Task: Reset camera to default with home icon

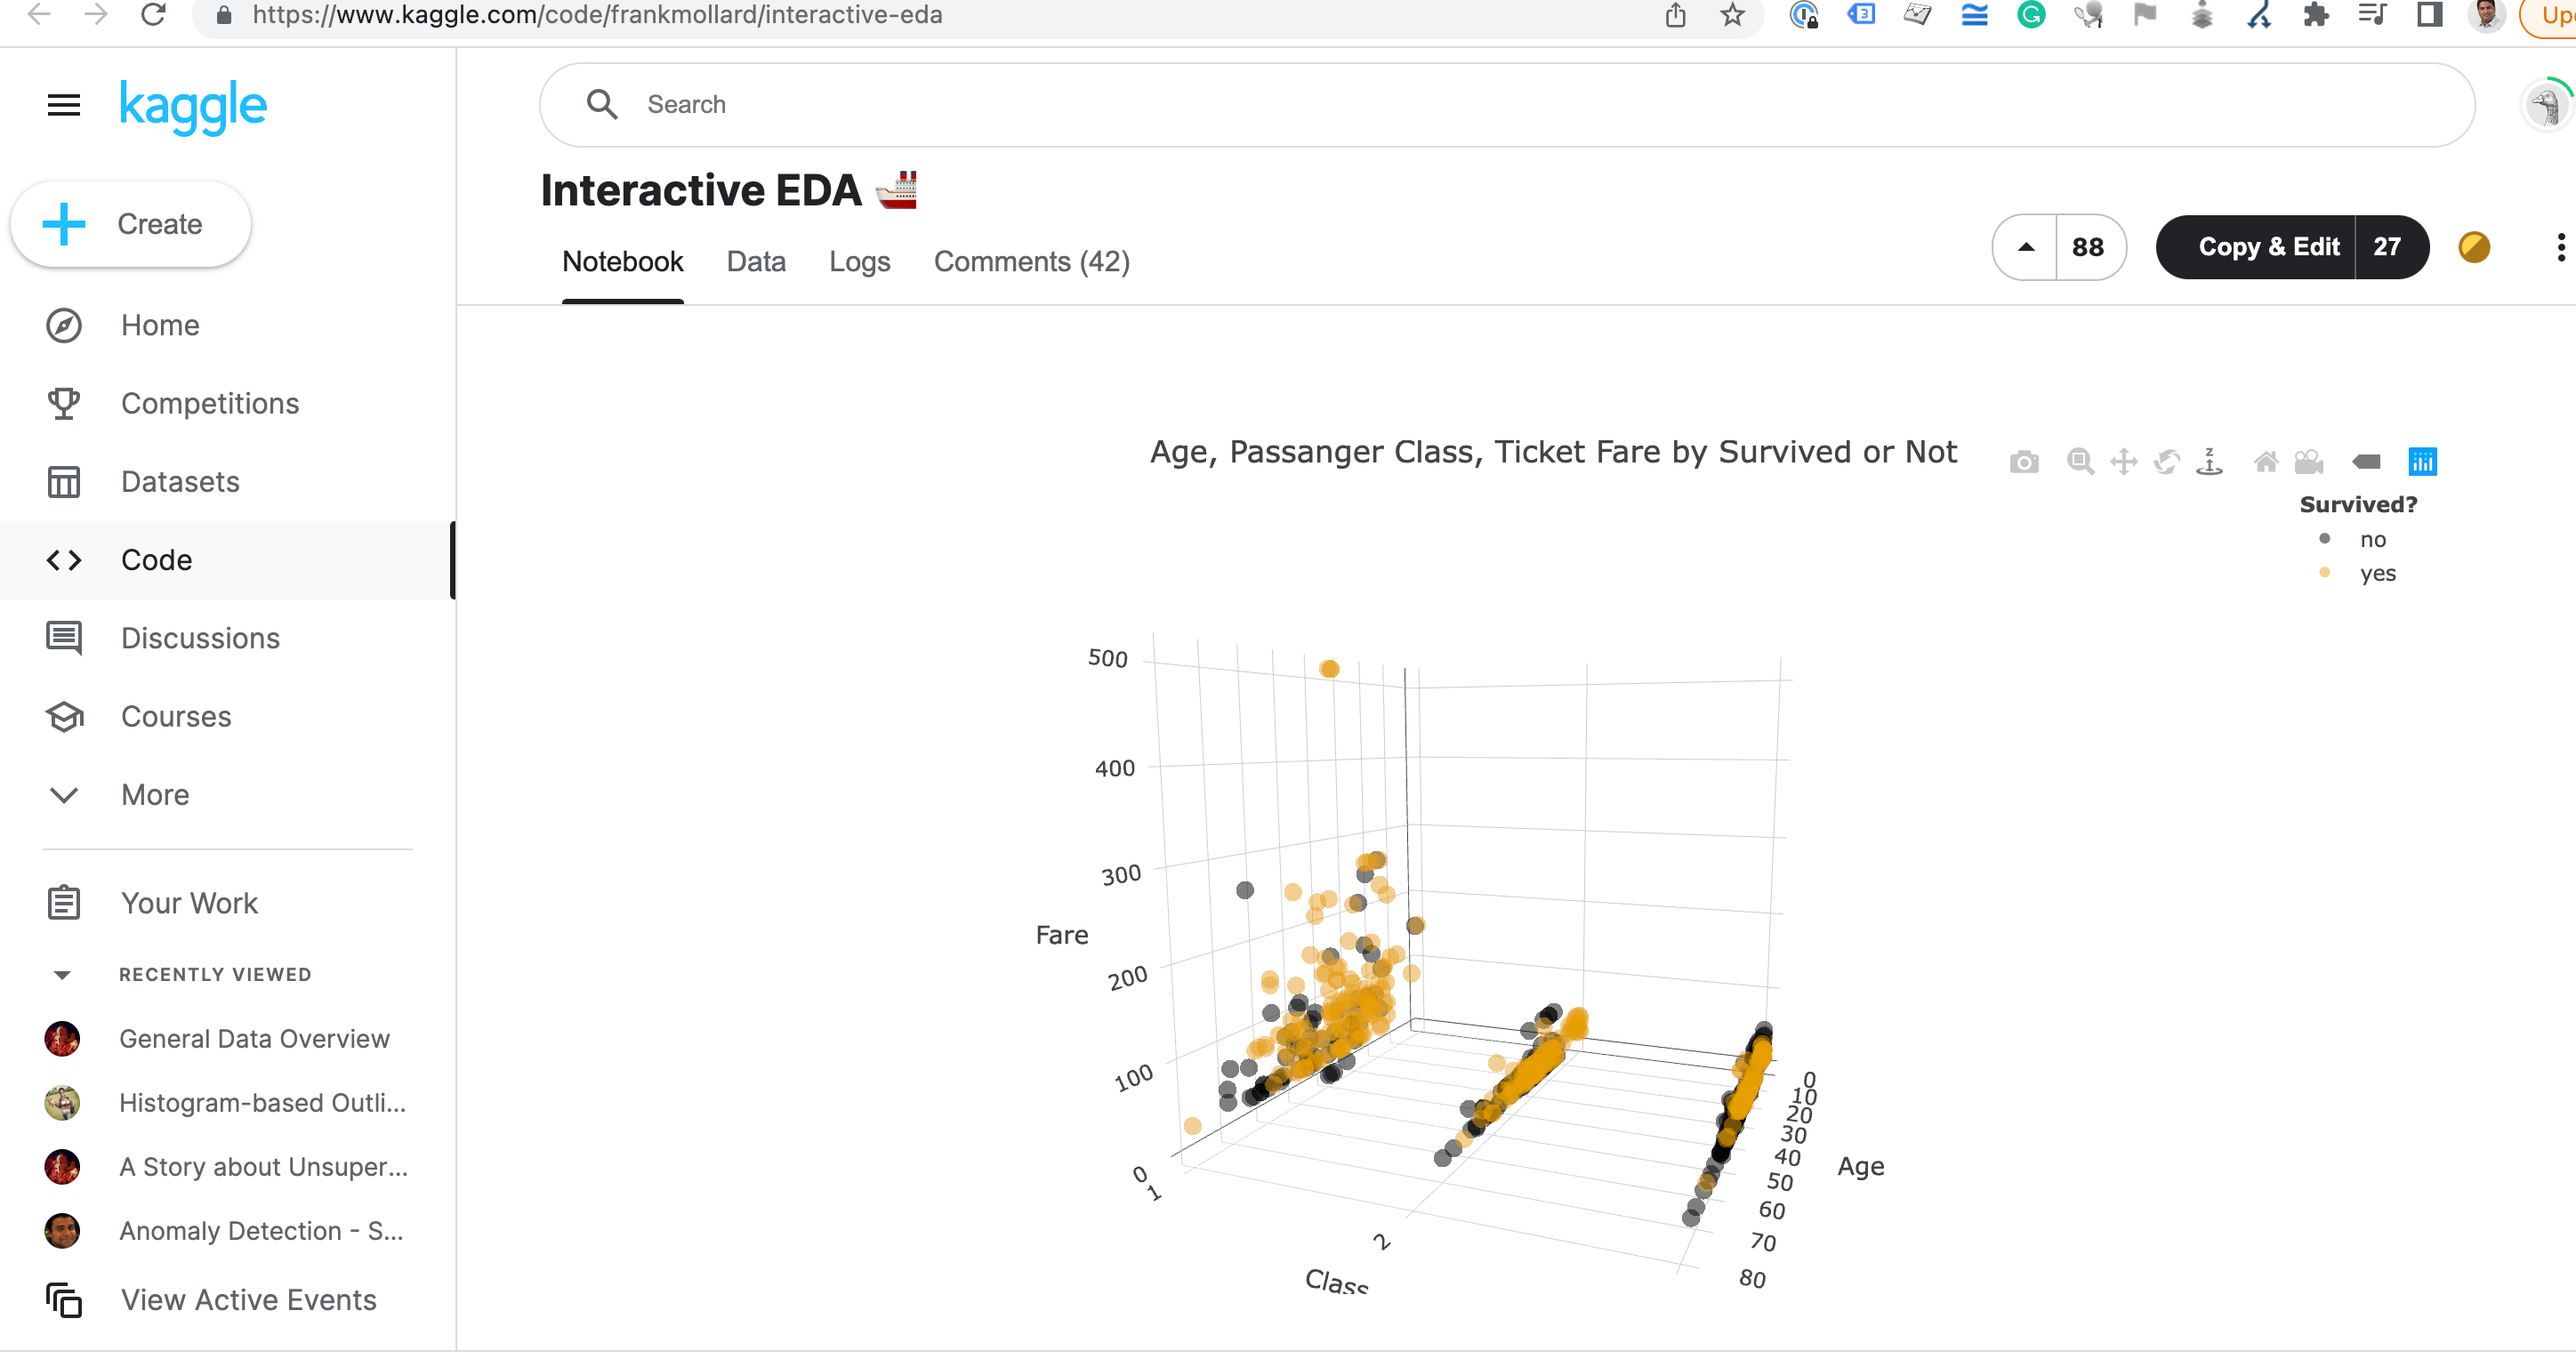Action: [x=2266, y=462]
